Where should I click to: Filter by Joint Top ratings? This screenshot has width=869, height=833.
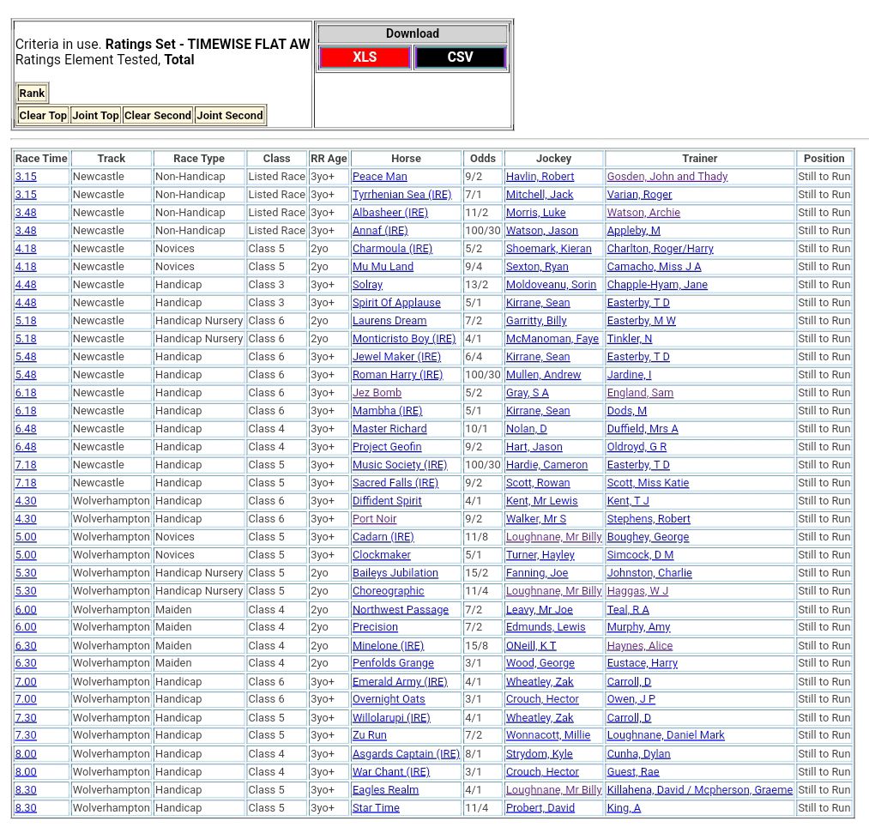click(x=95, y=116)
